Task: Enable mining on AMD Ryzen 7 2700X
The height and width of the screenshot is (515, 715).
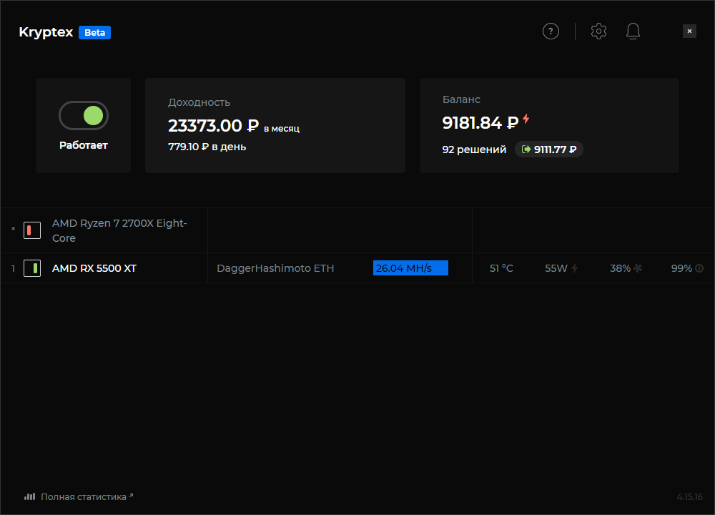Action: tap(32, 230)
